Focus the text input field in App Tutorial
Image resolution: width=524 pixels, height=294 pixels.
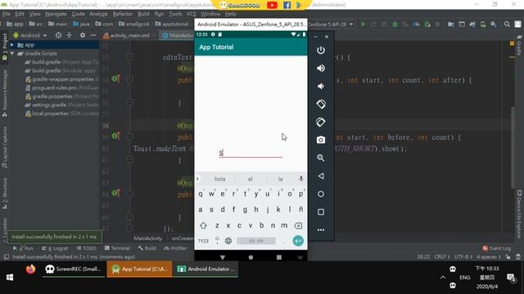pos(251,153)
